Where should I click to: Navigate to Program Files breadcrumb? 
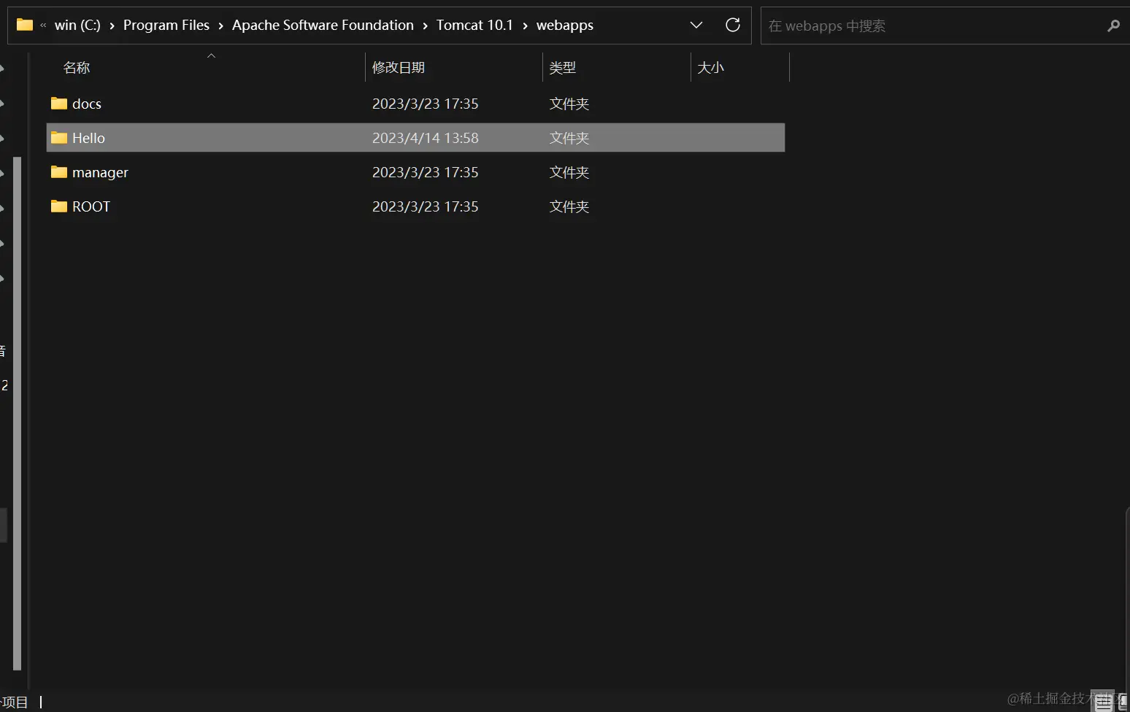[166, 25]
